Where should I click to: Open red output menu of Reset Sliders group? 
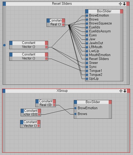pos(128,4)
